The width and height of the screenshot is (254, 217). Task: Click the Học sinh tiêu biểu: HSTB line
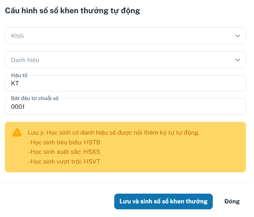pyautogui.click(x=64, y=142)
